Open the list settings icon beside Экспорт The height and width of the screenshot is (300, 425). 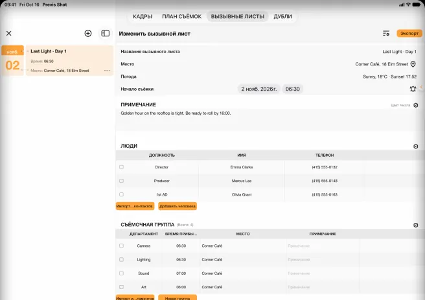386,33
